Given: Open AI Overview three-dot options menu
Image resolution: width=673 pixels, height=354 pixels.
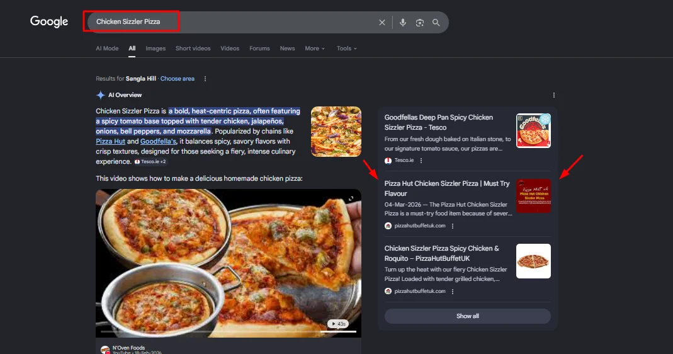Looking at the screenshot, I should click(x=554, y=95).
